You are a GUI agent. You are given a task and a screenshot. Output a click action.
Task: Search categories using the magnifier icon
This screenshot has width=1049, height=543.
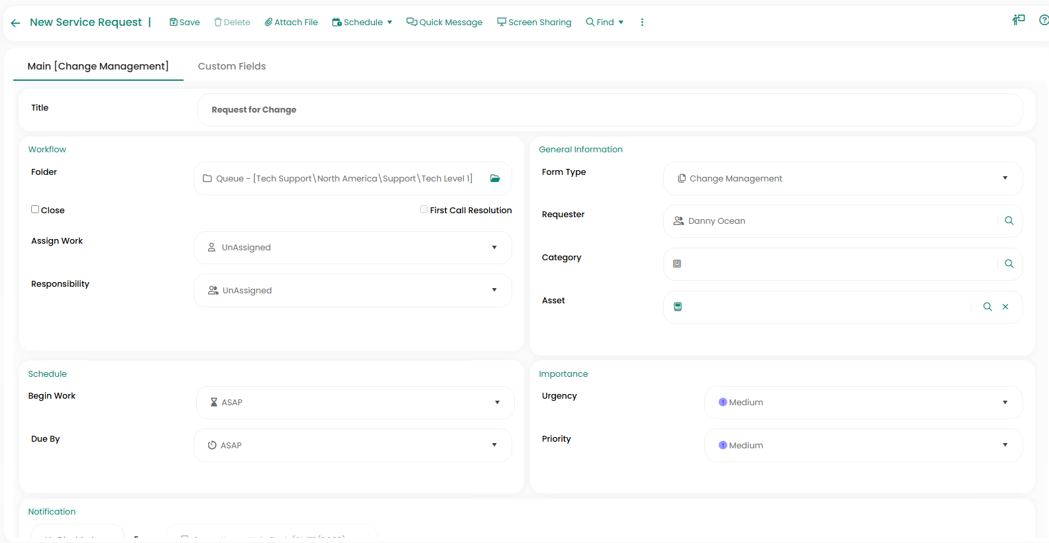coord(1009,264)
